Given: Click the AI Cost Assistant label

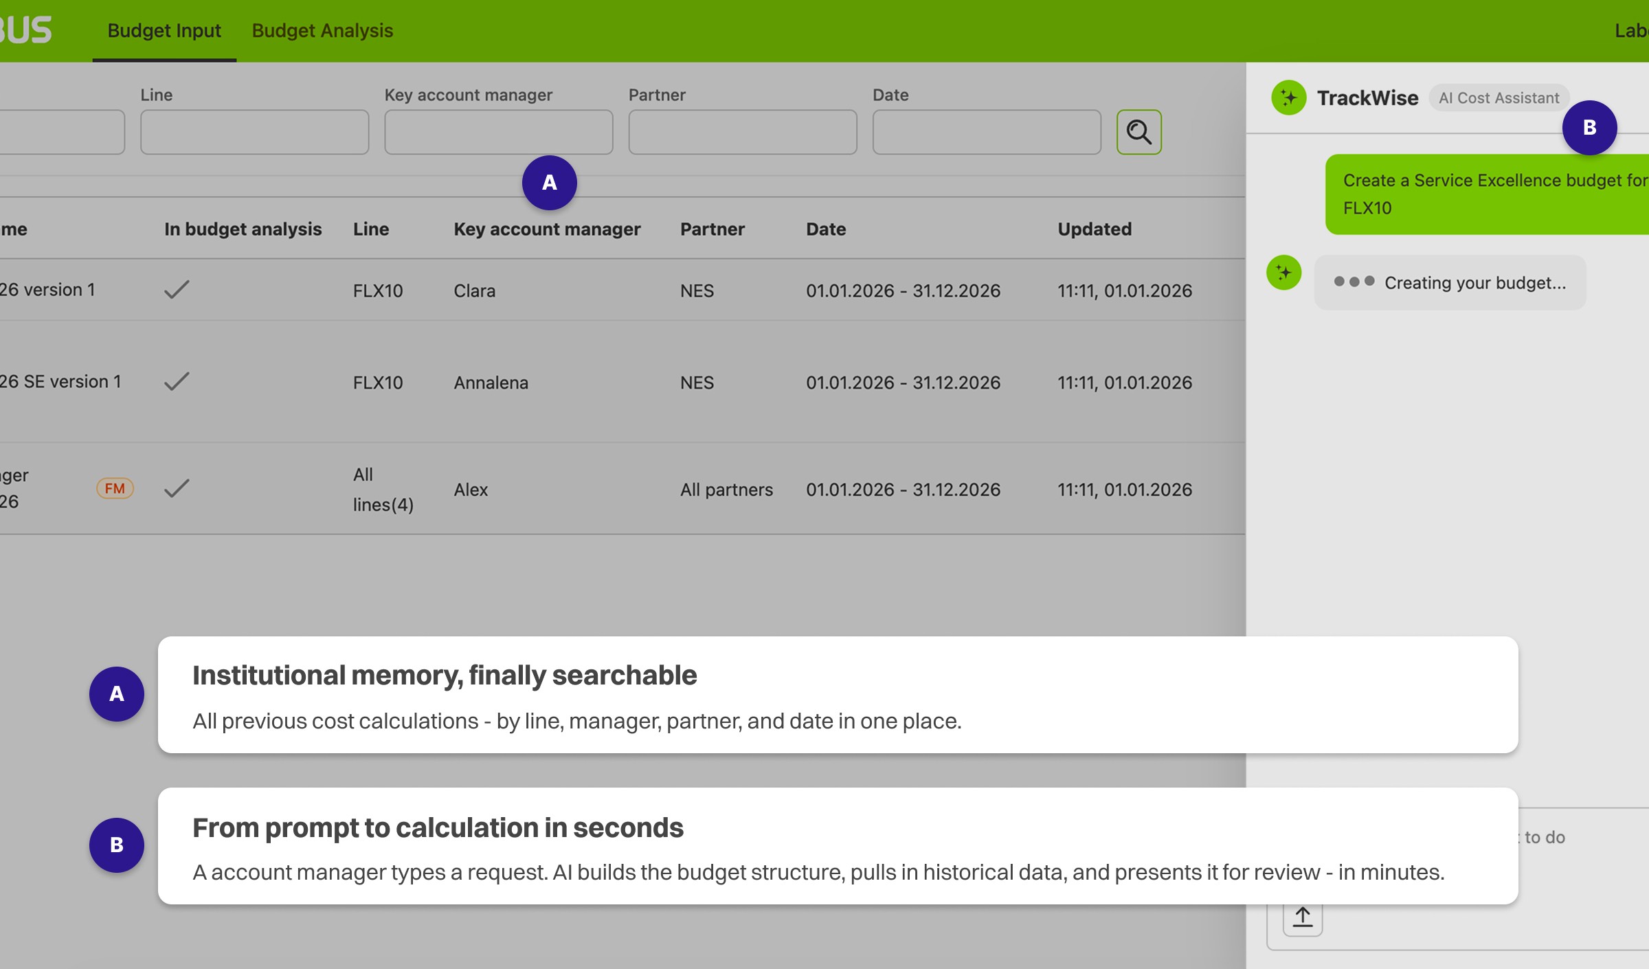Looking at the screenshot, I should pos(1499,98).
